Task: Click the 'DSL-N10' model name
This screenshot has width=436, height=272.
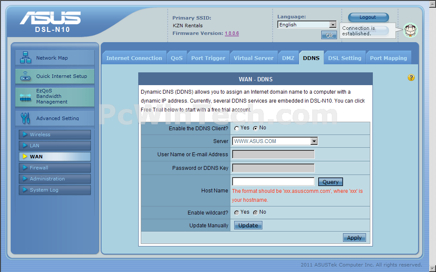Action: point(52,29)
